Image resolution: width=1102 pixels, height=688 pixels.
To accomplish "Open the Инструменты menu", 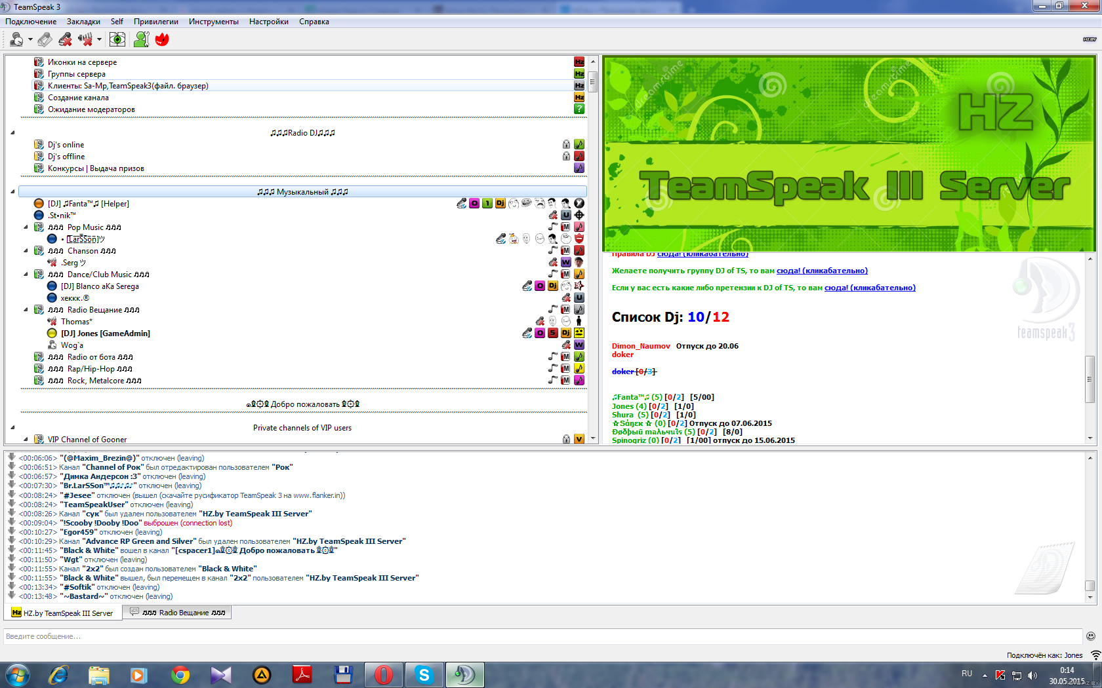I will tap(214, 22).
